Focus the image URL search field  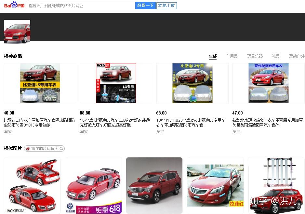click(81, 6)
